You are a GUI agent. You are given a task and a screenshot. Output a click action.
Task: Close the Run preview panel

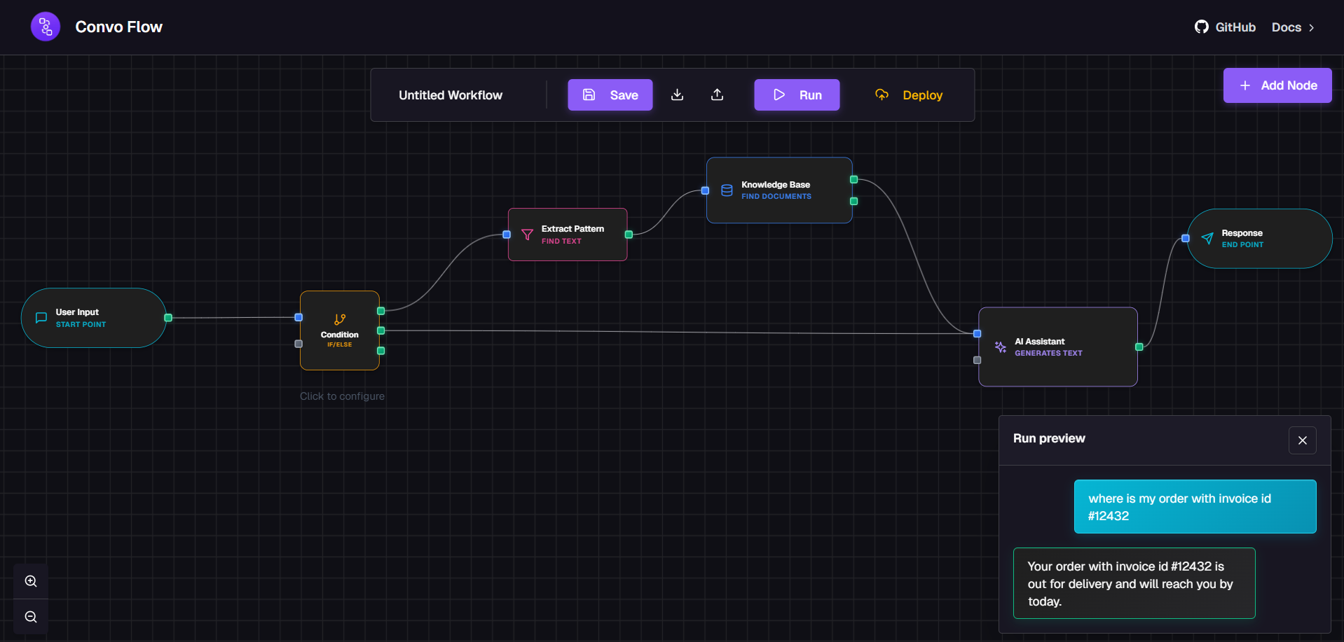[1302, 440]
